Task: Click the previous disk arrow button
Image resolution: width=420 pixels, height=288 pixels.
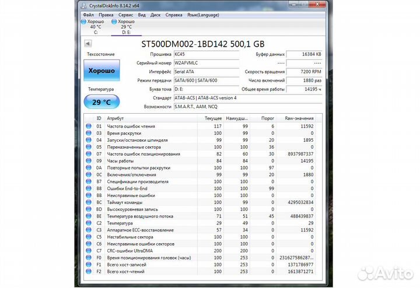Action: [87, 43]
